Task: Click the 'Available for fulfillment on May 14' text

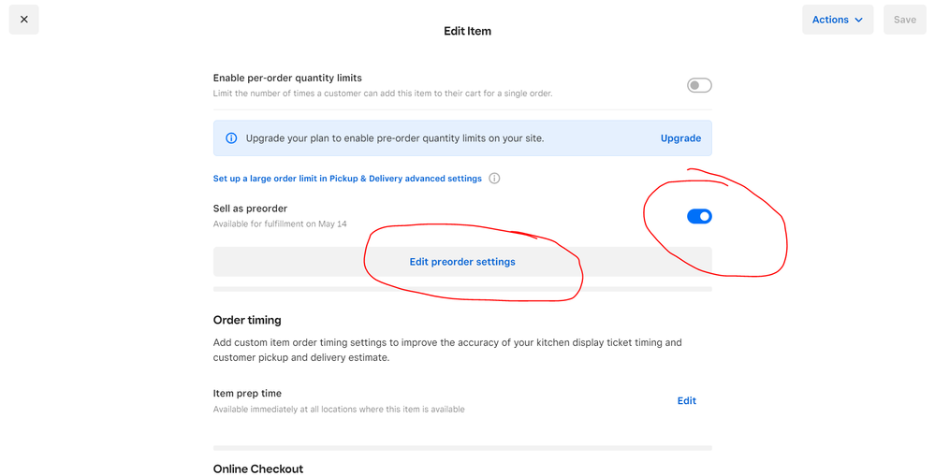Action: pyautogui.click(x=280, y=224)
